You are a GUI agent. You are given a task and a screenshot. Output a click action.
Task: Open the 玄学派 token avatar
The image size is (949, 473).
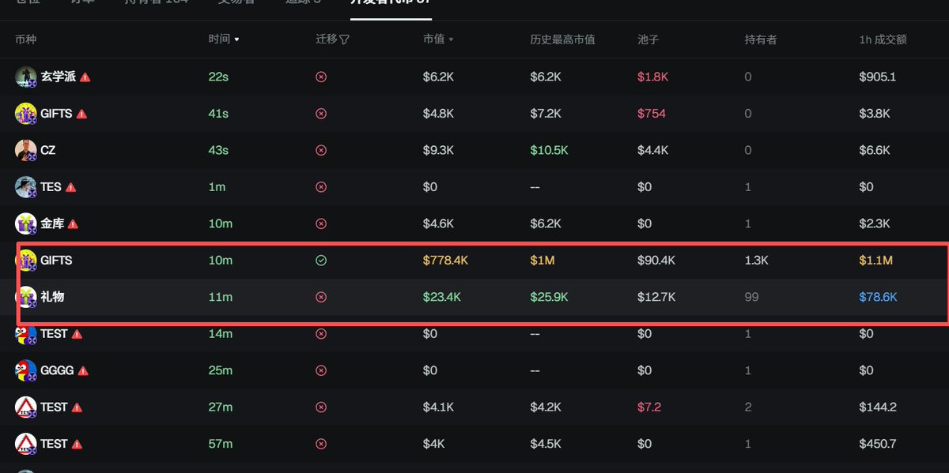click(26, 77)
